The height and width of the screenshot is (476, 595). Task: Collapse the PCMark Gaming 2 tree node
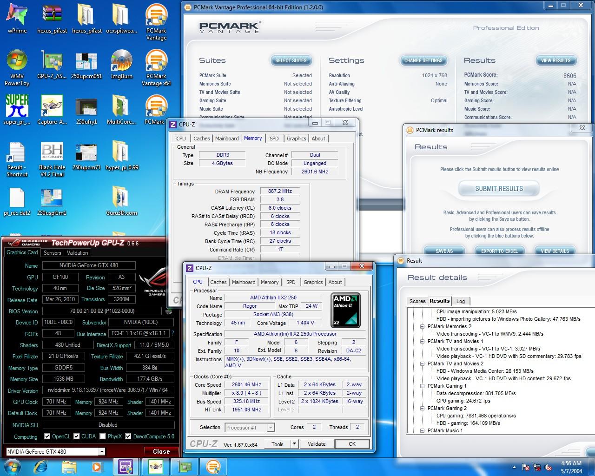tap(422, 408)
